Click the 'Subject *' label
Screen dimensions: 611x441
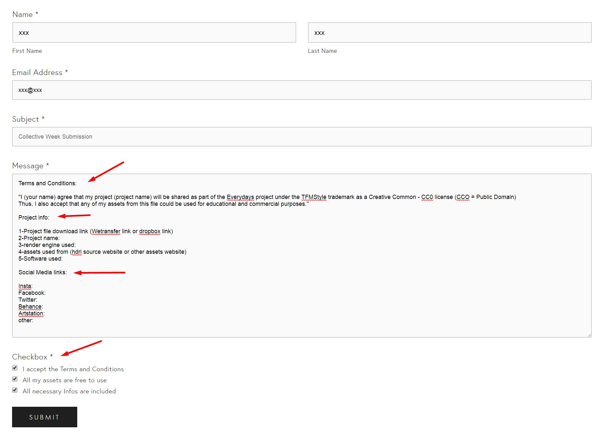28,119
